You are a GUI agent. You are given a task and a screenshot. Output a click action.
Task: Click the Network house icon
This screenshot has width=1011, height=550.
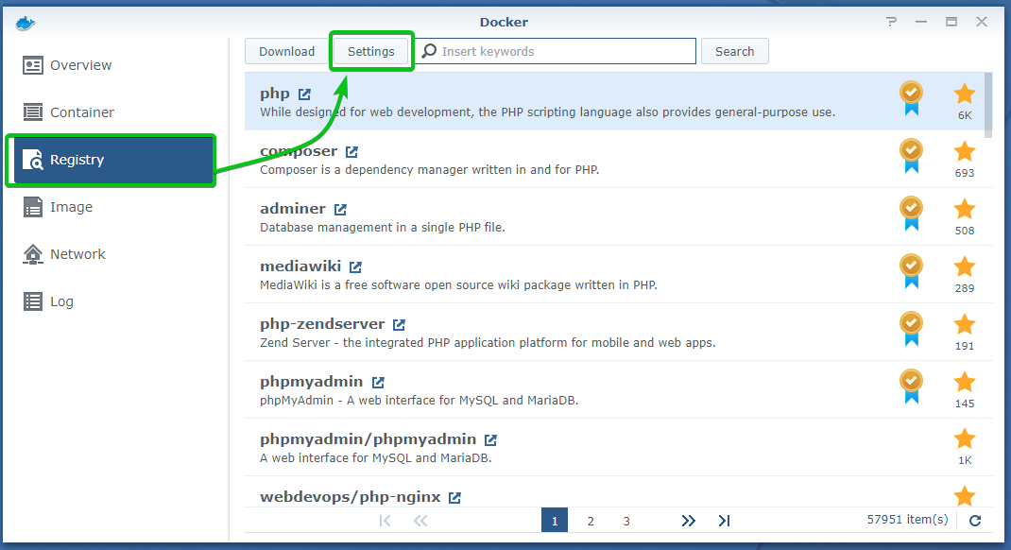coord(33,254)
